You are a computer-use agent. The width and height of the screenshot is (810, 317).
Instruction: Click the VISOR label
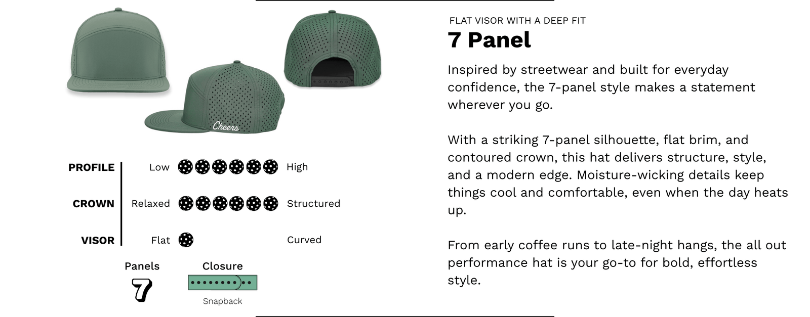(x=98, y=240)
